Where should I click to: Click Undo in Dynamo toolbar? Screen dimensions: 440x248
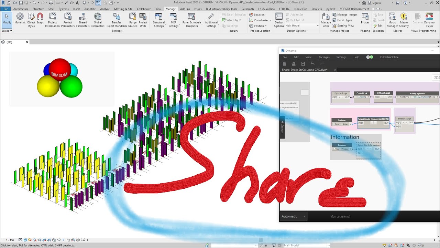click(x=312, y=64)
